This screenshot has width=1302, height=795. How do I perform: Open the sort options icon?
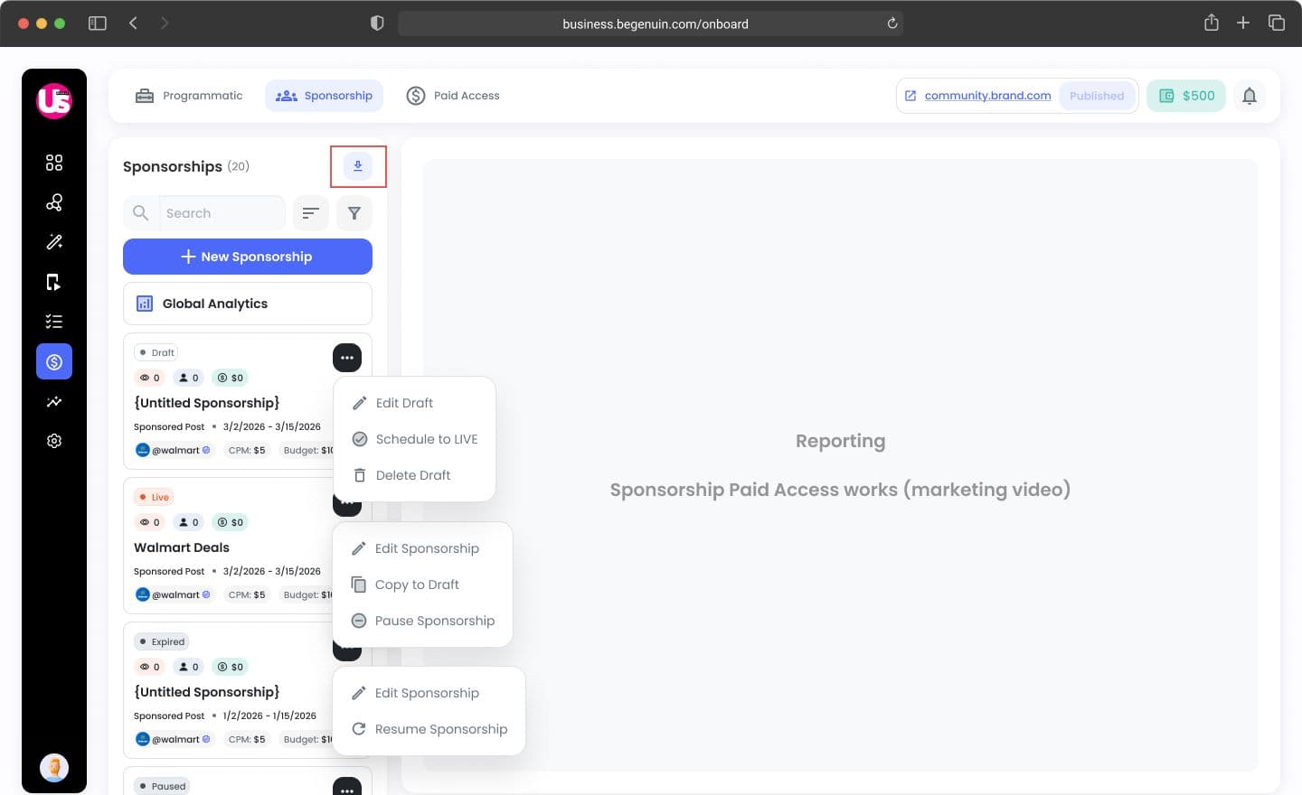click(311, 213)
